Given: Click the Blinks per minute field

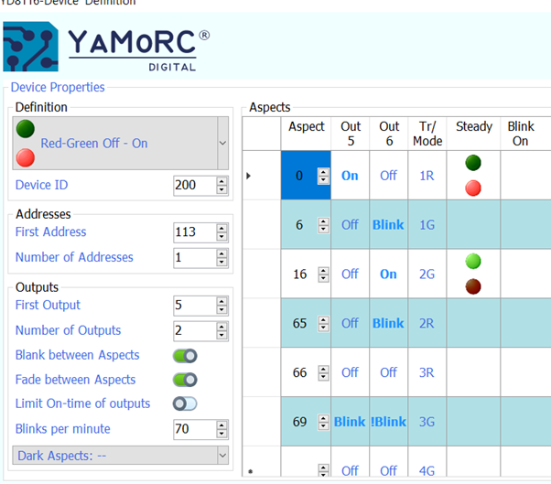Looking at the screenshot, I should (x=195, y=429).
